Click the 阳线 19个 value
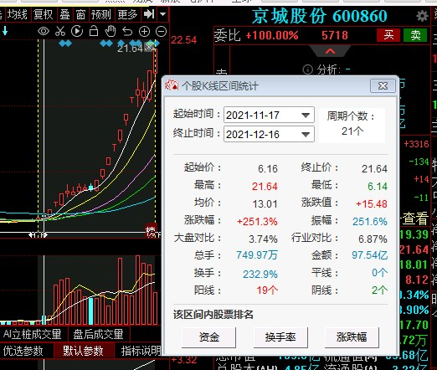The height and width of the screenshot is (370, 437). pyautogui.click(x=267, y=290)
